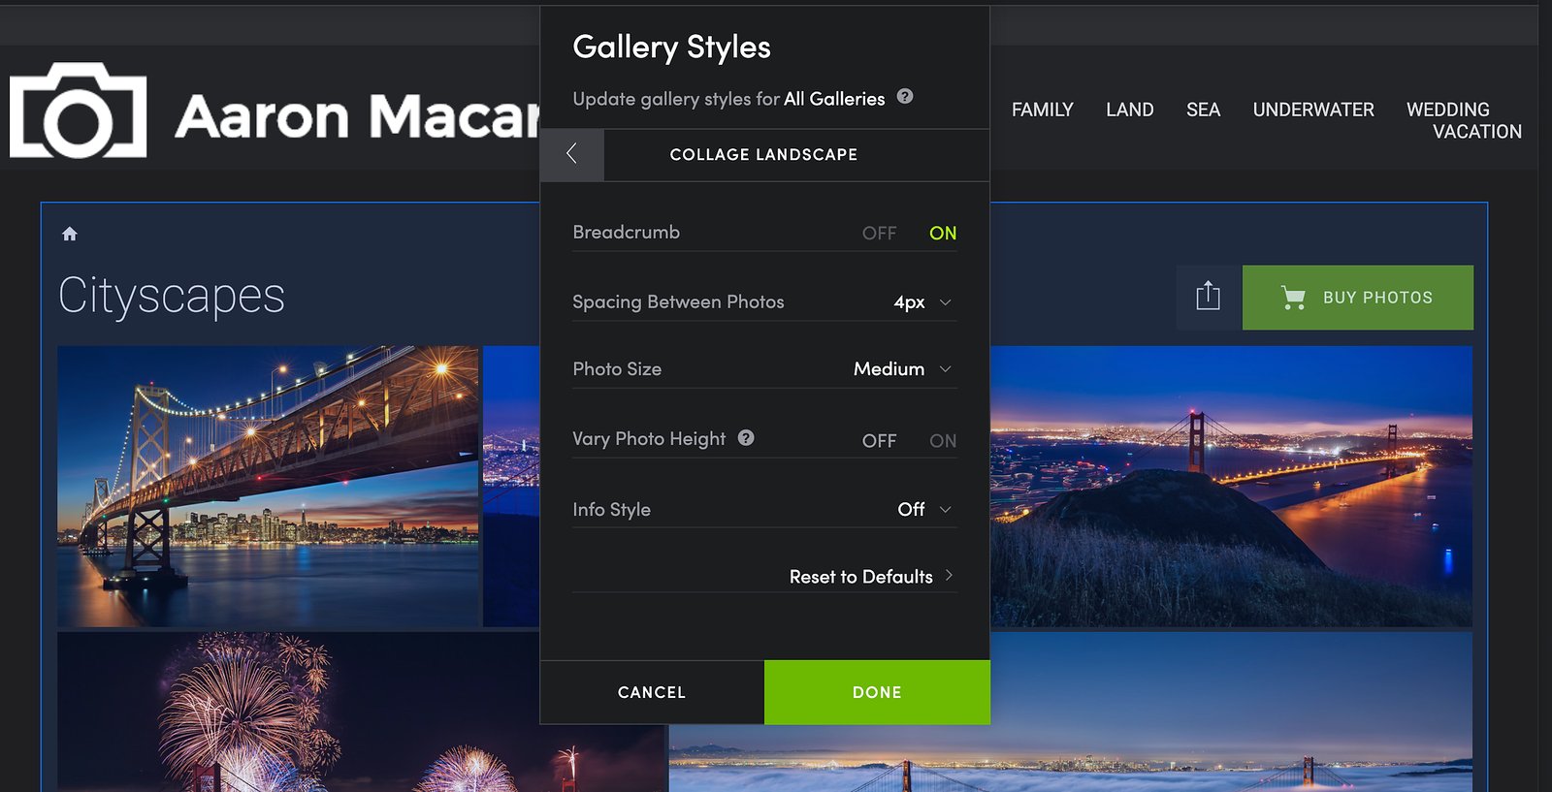The image size is (1552, 792).
Task: Open Info Style Off dropdown
Action: point(925,510)
